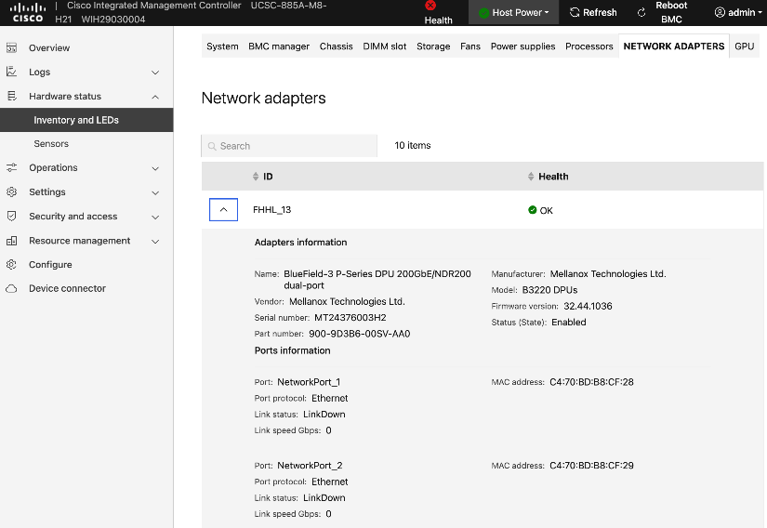Screen dimensions: 767x528
Task: Expand Resource management chevron
Action: [155, 241]
